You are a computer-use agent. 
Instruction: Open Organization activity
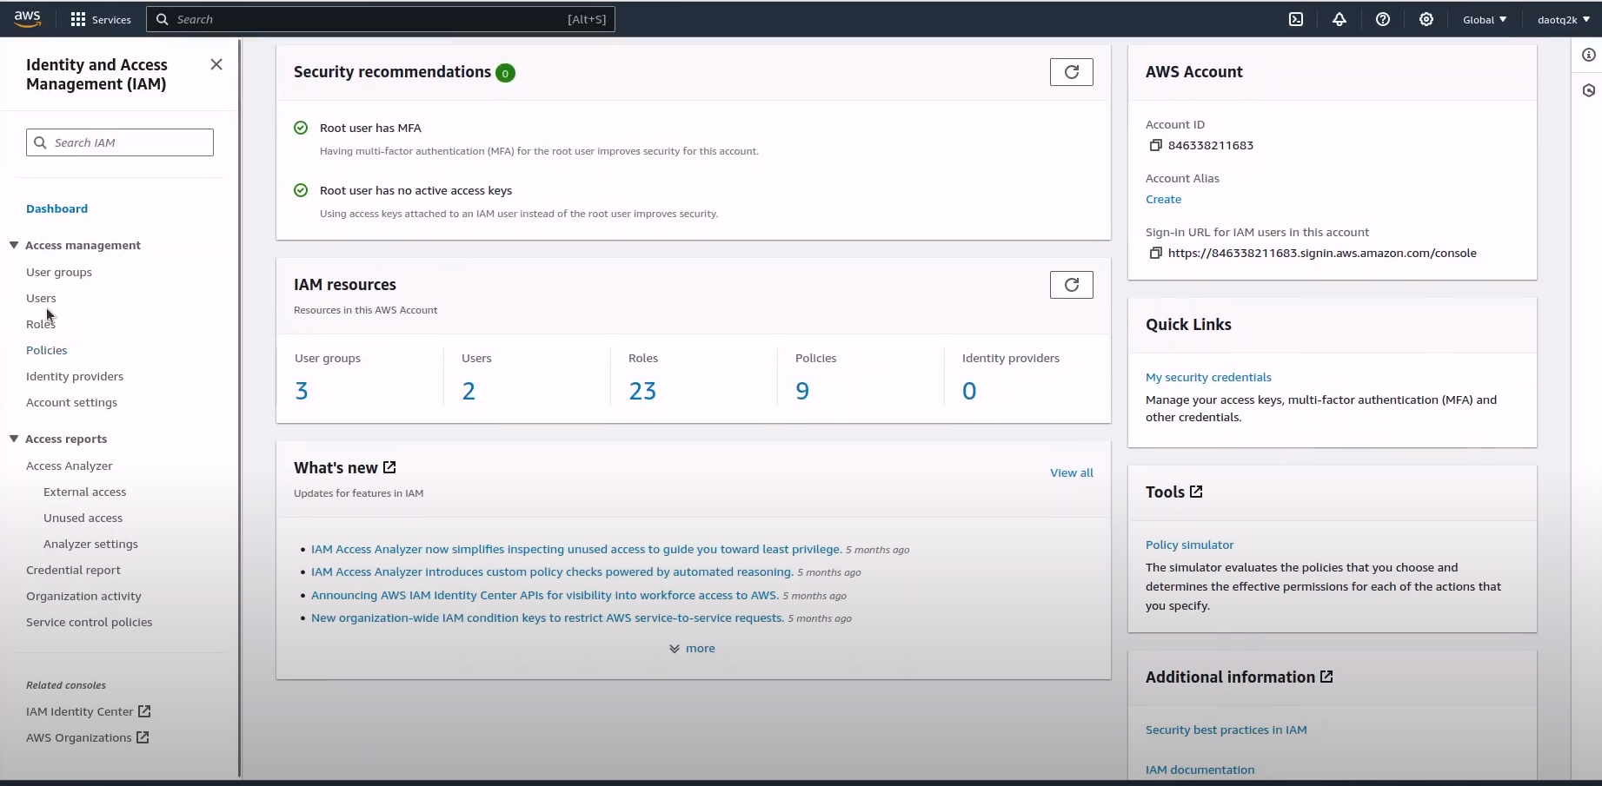83,596
